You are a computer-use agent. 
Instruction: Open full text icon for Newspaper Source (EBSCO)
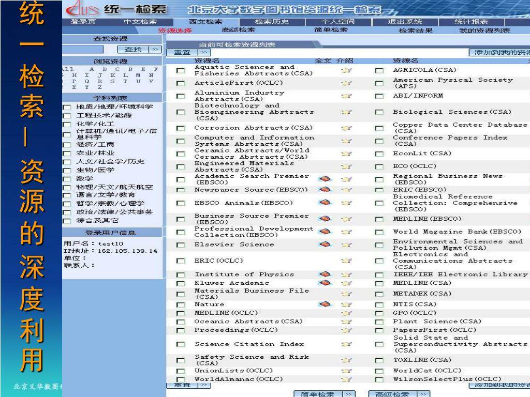(325, 190)
